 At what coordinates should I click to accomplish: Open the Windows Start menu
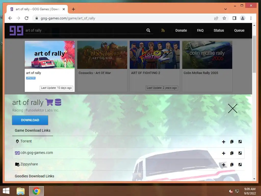[6, 191]
